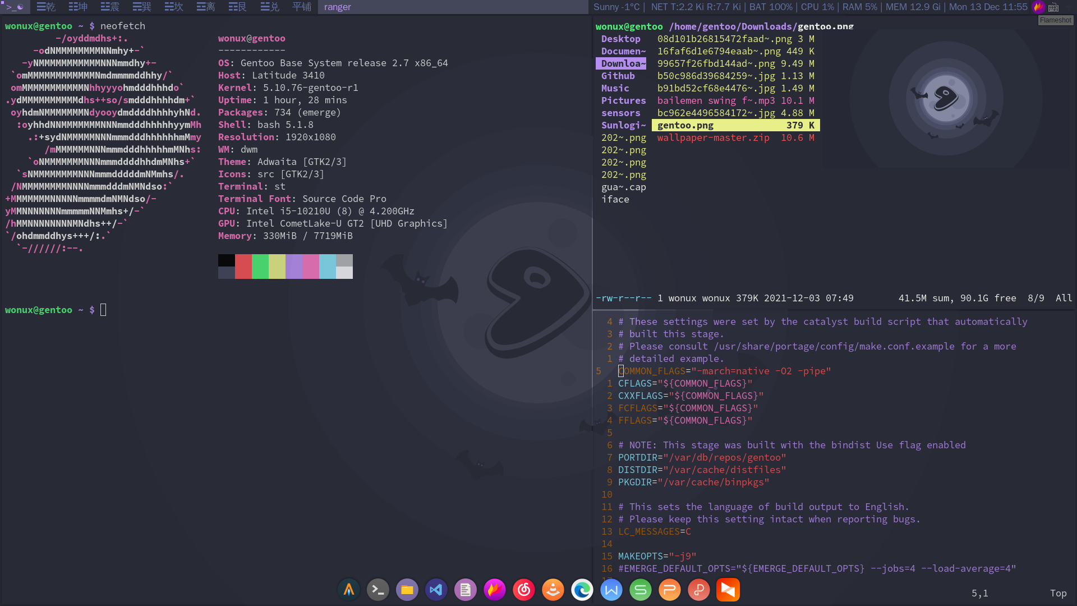1077x606 pixels.
Task: Click the PORTDIR line in vim editor
Action: (702, 457)
